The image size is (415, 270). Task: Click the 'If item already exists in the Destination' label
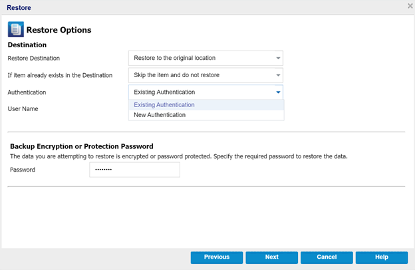click(x=60, y=75)
